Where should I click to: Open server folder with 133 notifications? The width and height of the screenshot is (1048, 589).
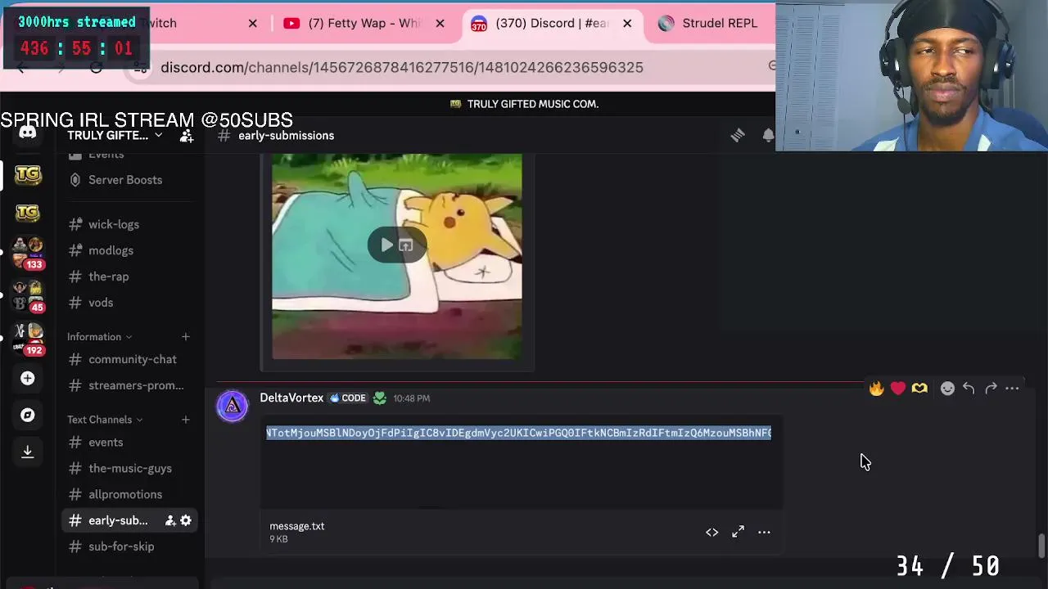point(28,254)
